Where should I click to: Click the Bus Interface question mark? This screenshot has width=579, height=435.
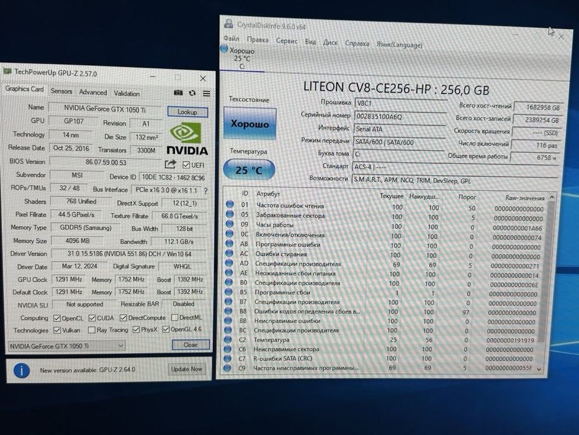click(x=205, y=191)
